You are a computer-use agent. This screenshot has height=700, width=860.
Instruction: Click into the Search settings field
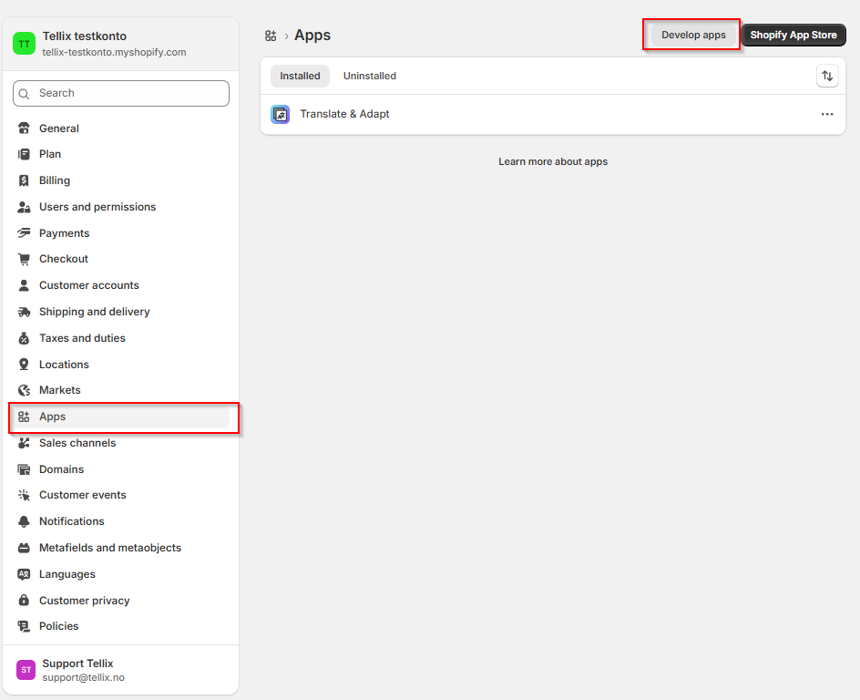128,93
